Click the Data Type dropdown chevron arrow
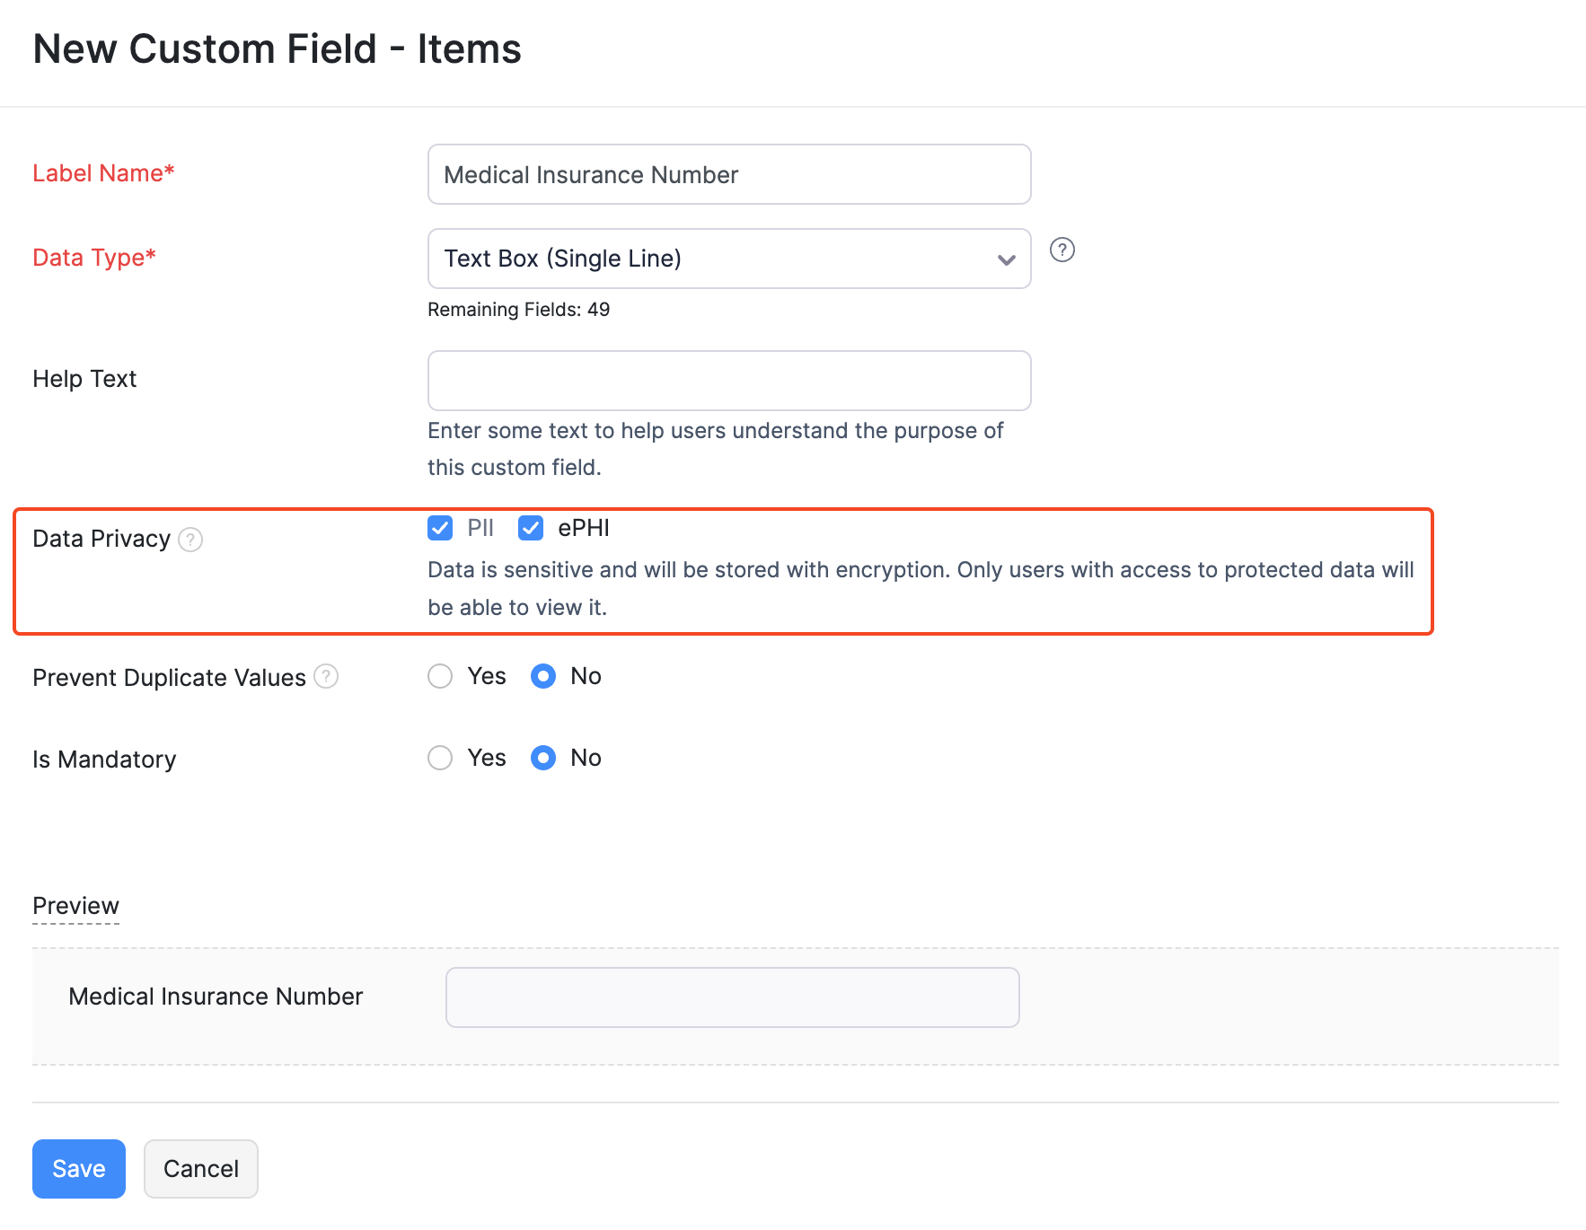The height and width of the screenshot is (1230, 1586). point(1006,260)
